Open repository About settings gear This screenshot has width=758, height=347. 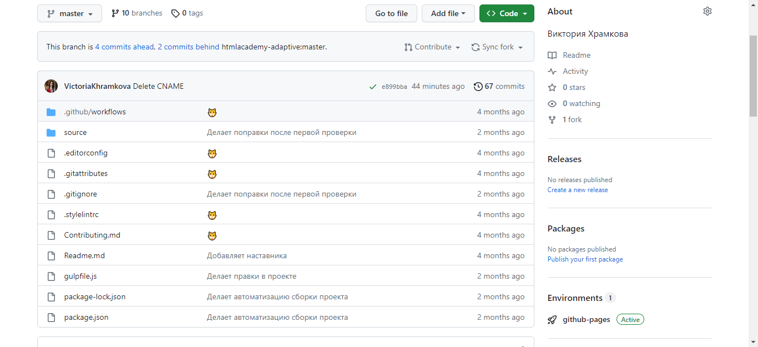click(707, 12)
